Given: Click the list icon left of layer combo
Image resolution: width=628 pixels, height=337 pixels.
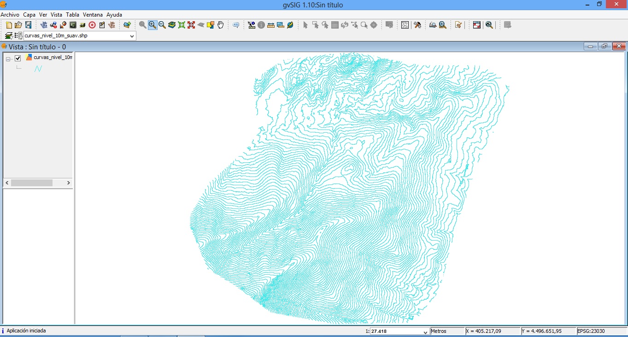Looking at the screenshot, I should click(x=18, y=35).
